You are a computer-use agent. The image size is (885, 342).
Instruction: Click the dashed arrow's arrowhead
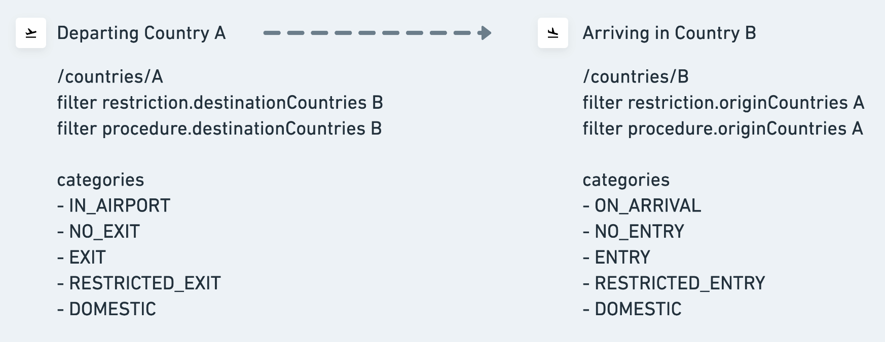pos(485,33)
